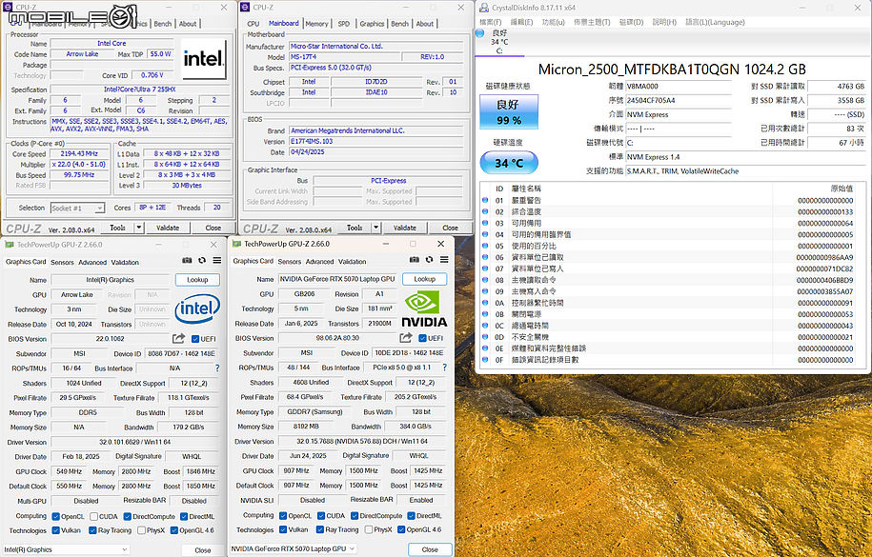Image resolution: width=872 pixels, height=557 pixels.
Task: Click the GPU-Z title icon of the NVIDIA window
Action: 236,244
